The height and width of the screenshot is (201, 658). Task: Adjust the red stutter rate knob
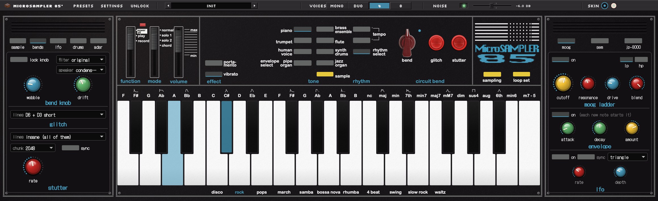[33, 167]
